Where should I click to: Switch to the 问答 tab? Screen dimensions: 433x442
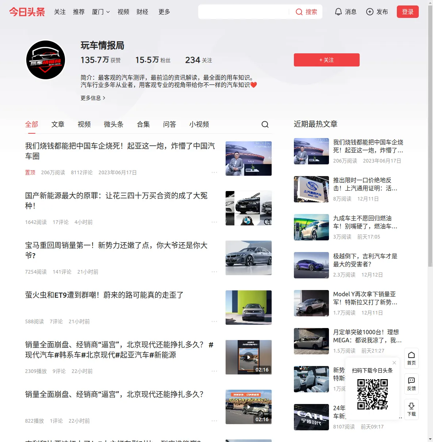coord(169,124)
